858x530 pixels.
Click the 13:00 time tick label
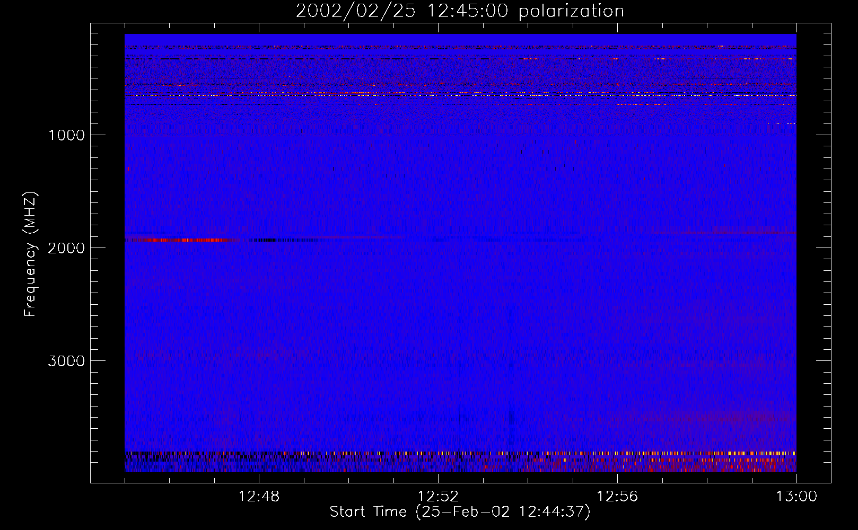pos(796,497)
